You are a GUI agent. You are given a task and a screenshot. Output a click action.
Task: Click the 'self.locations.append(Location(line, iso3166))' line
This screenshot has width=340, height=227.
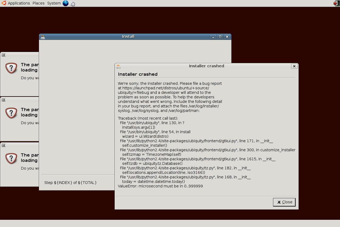click(x=164, y=173)
